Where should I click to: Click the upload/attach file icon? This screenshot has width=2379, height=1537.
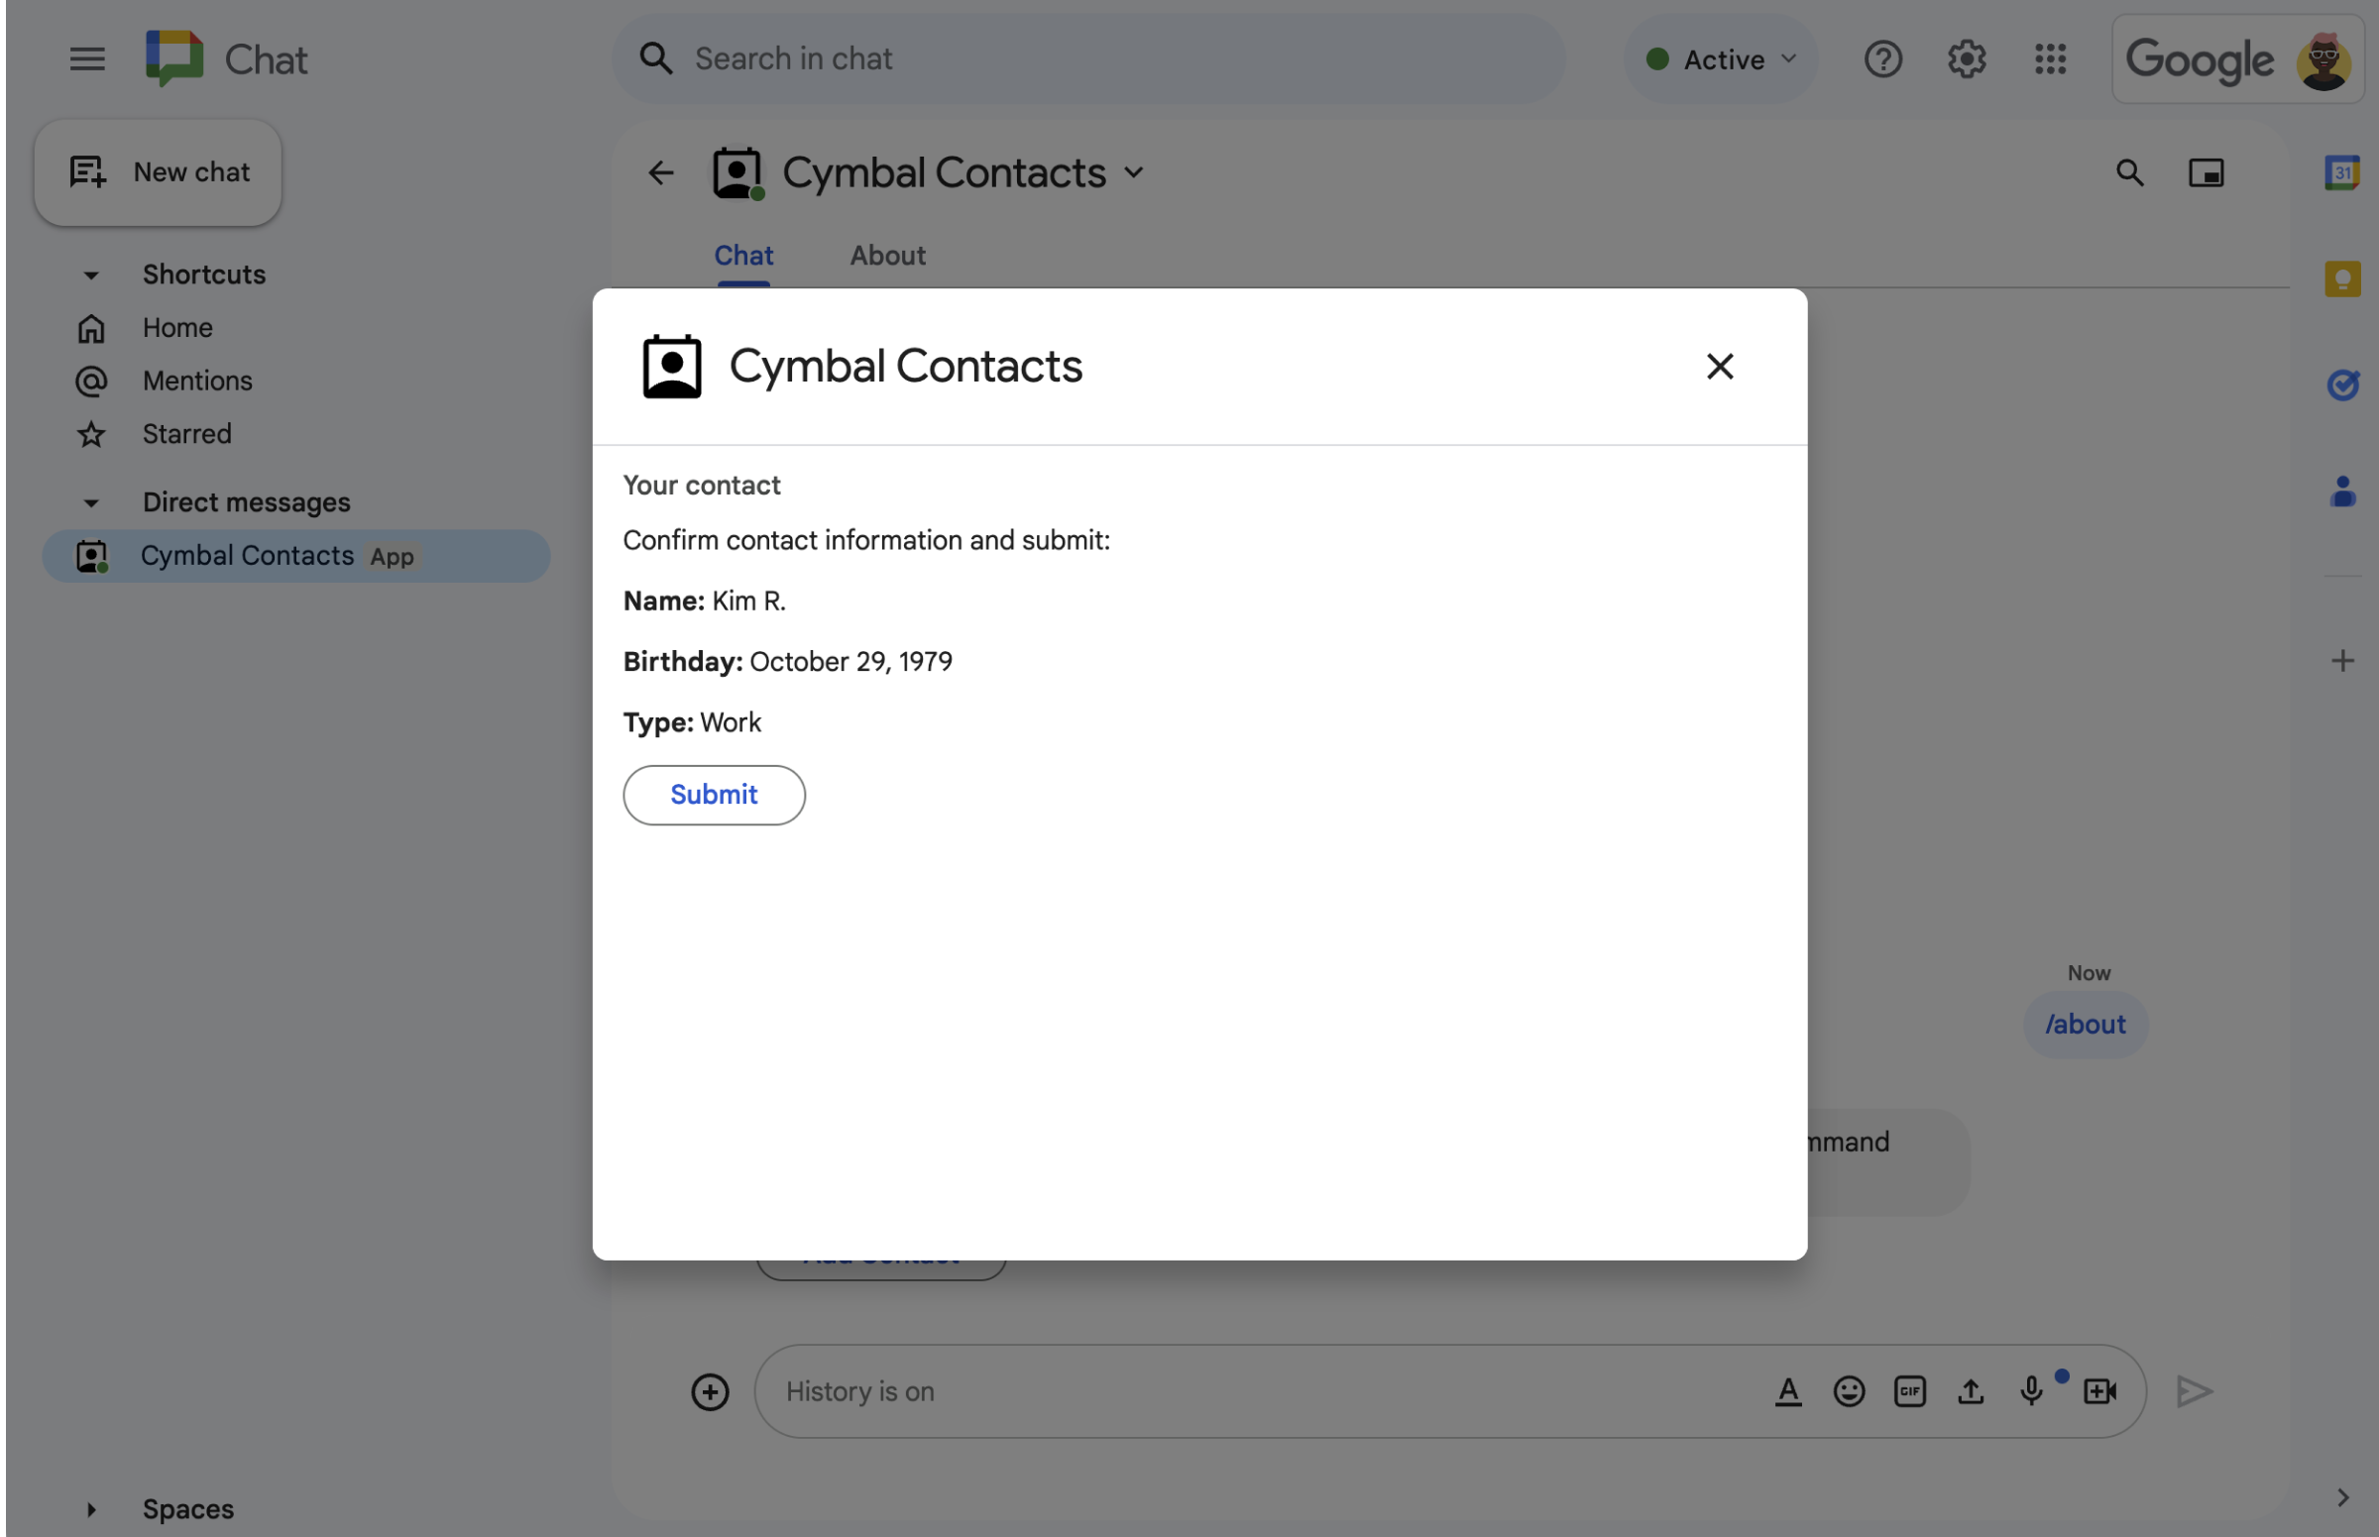(1968, 1389)
